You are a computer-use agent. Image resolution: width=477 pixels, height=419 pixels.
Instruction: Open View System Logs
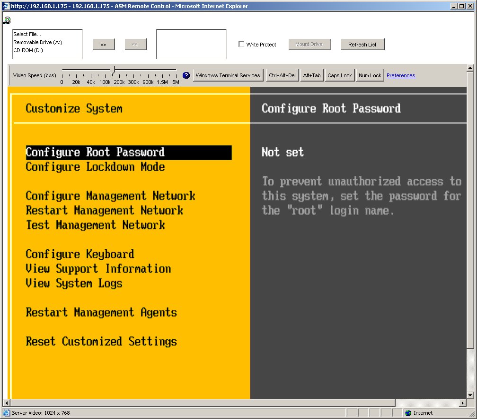[74, 283]
